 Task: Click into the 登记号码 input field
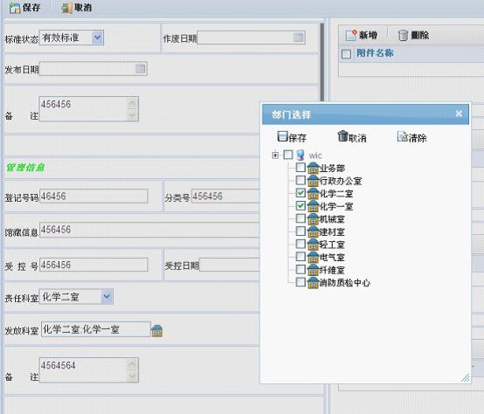tap(93, 197)
